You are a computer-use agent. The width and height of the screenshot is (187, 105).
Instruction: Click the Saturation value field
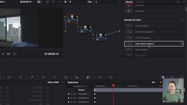click(x=48, y=96)
